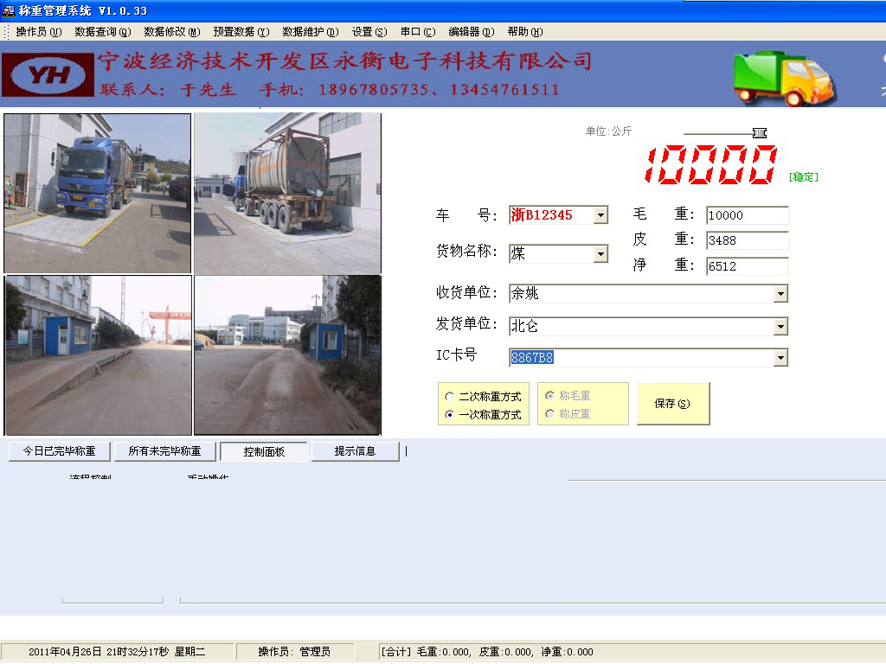Expand the 发货单位 sender dropdown
The image size is (886, 664).
click(780, 326)
